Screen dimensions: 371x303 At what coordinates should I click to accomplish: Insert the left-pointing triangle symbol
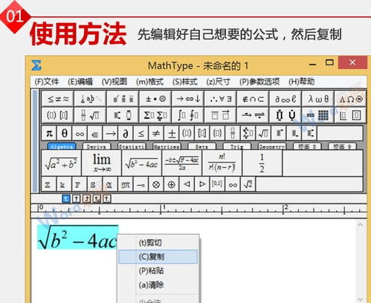(x=187, y=184)
